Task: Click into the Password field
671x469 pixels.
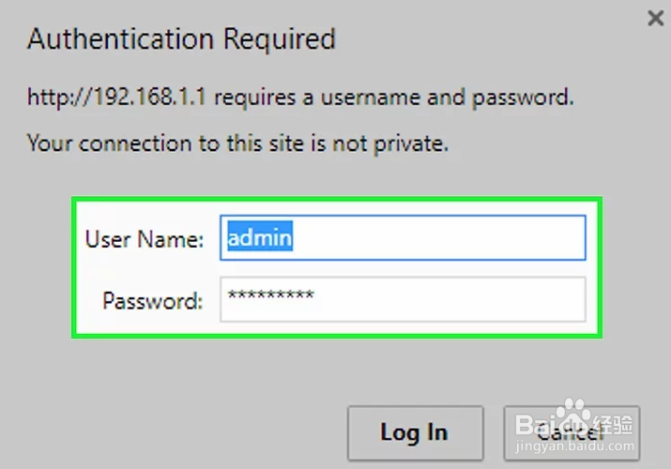Action: (x=403, y=300)
